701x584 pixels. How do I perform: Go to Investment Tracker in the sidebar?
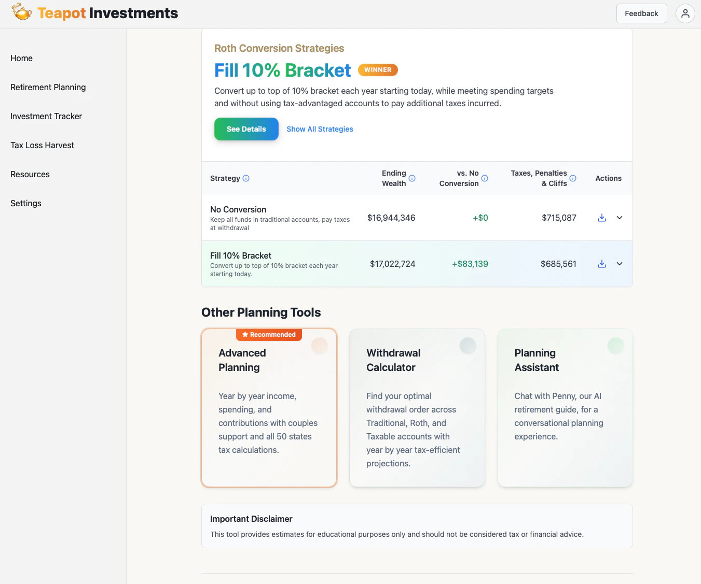(x=46, y=116)
